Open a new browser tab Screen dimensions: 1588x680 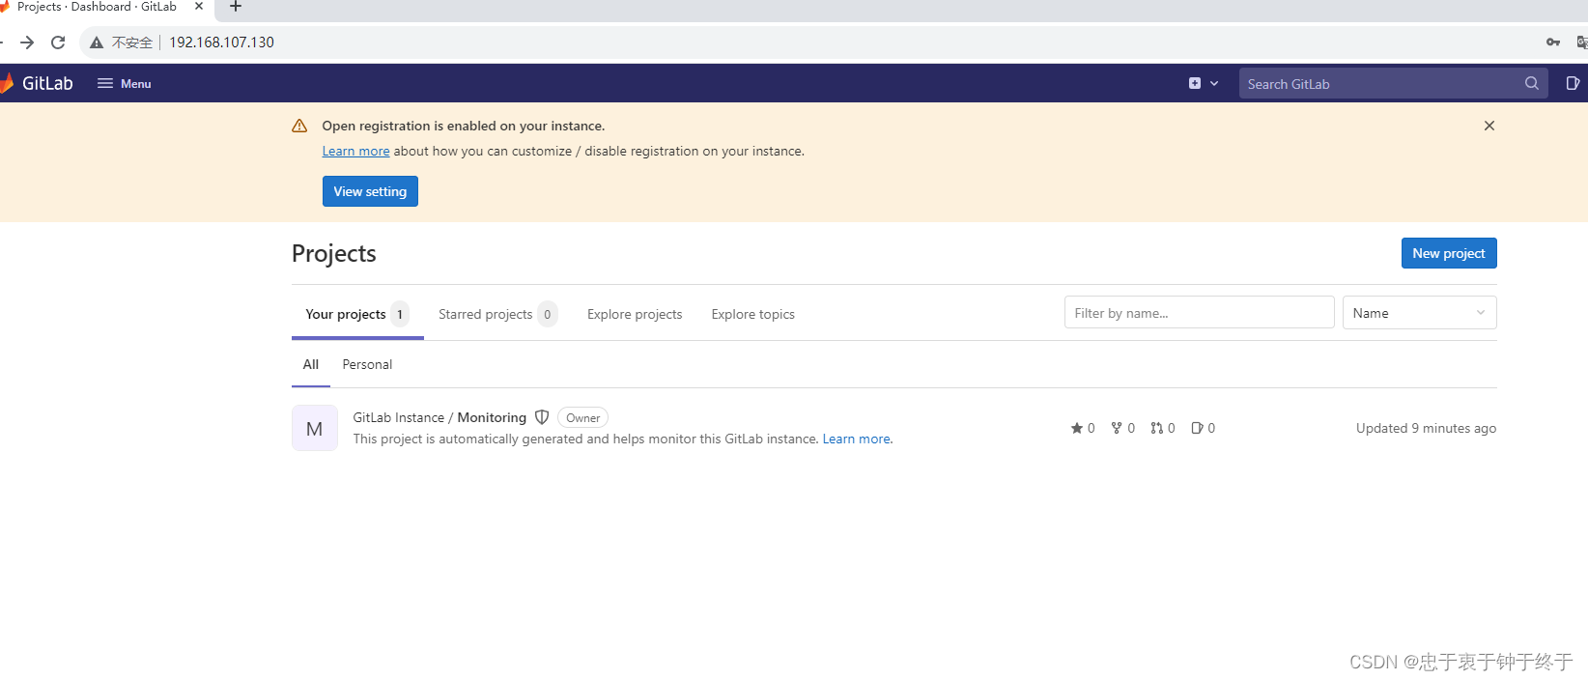235,7
